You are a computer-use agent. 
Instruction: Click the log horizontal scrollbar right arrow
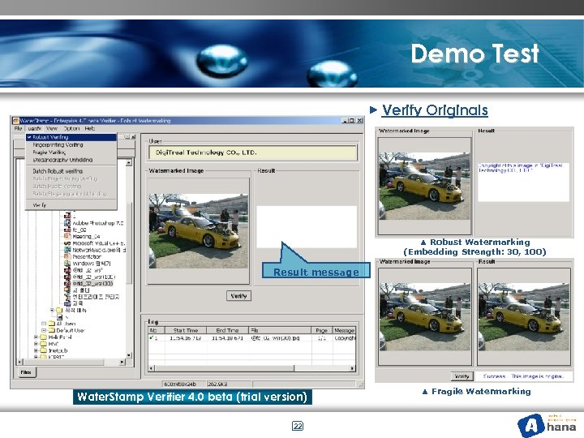point(352,368)
